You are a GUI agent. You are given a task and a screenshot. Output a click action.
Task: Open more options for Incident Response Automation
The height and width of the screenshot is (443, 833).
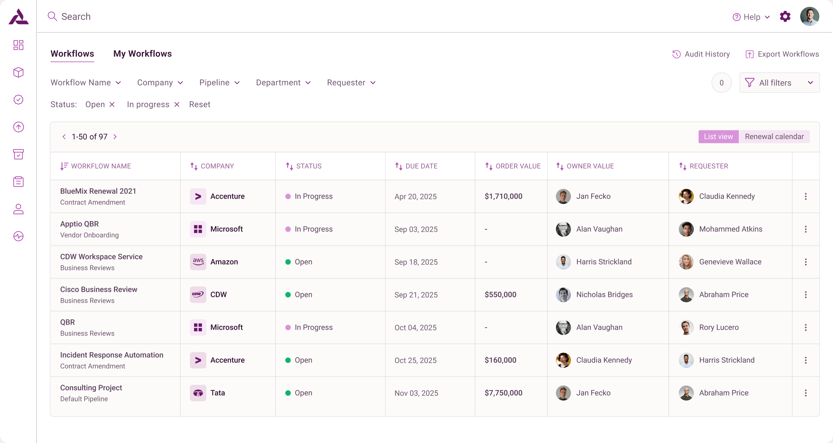tap(806, 360)
